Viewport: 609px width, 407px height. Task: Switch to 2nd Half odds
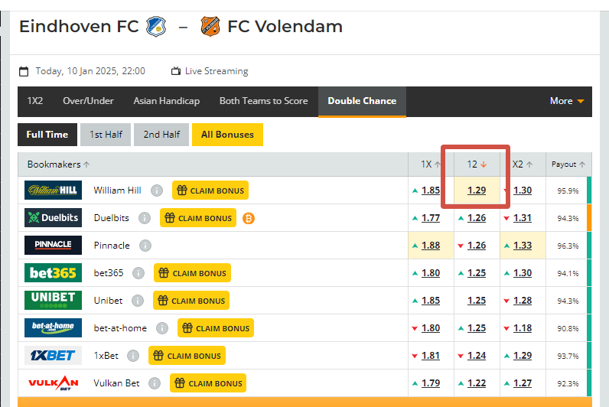(161, 135)
